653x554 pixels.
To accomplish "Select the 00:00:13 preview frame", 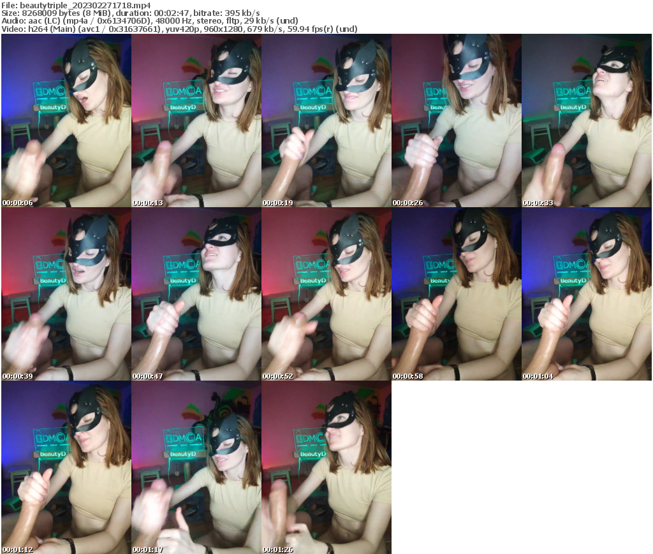I will point(196,121).
